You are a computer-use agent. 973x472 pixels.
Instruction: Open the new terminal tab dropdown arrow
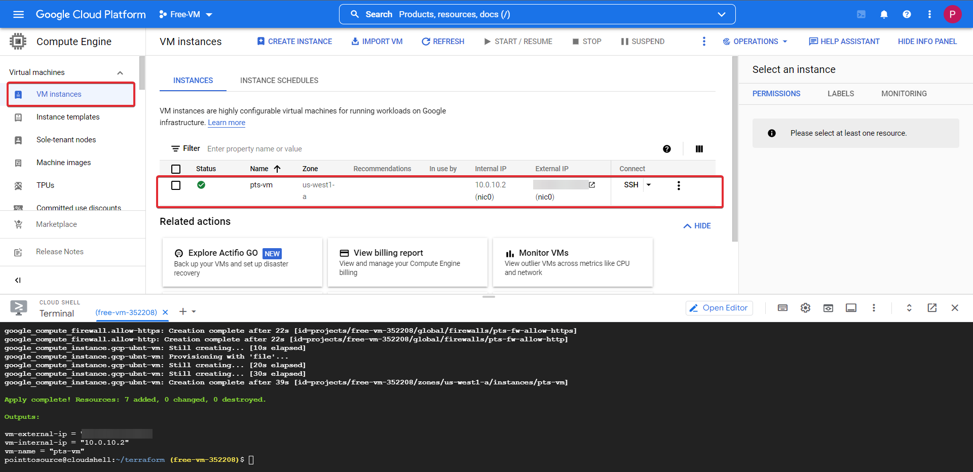point(194,312)
